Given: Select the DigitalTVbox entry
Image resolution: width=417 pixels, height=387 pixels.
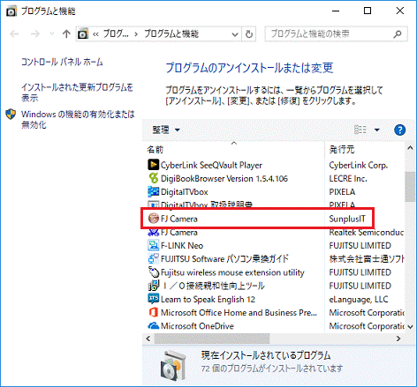Looking at the screenshot, I should tap(185, 192).
